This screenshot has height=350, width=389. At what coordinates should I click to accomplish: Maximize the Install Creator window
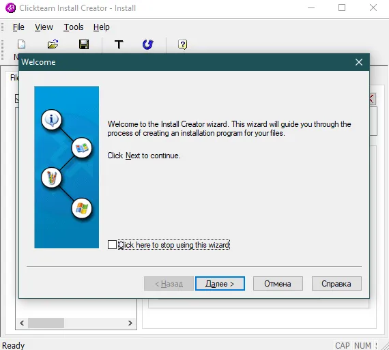(342, 8)
